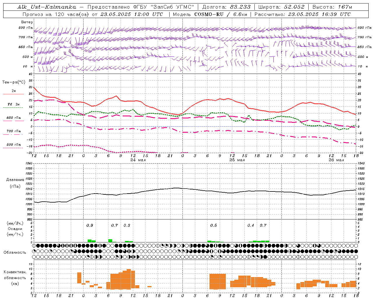Click the 850 гПа temperature legend entry

click(x=14, y=118)
